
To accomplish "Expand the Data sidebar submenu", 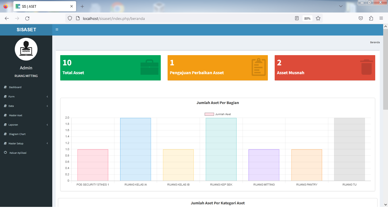I will point(26,106).
